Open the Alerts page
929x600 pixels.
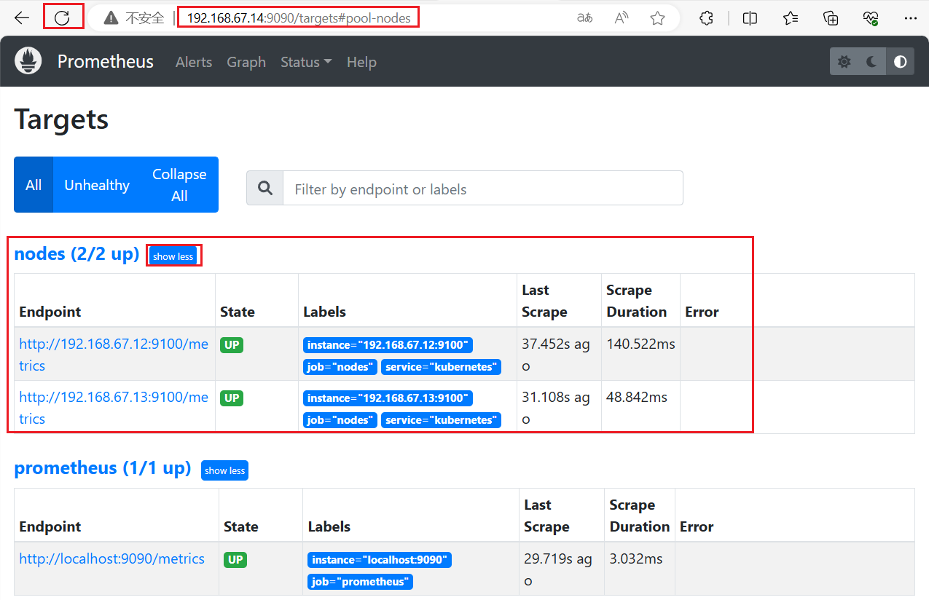click(194, 62)
